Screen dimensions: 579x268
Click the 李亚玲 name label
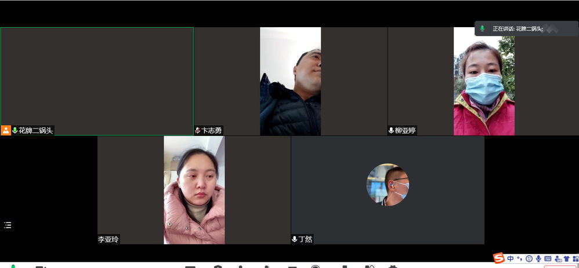tap(108, 239)
